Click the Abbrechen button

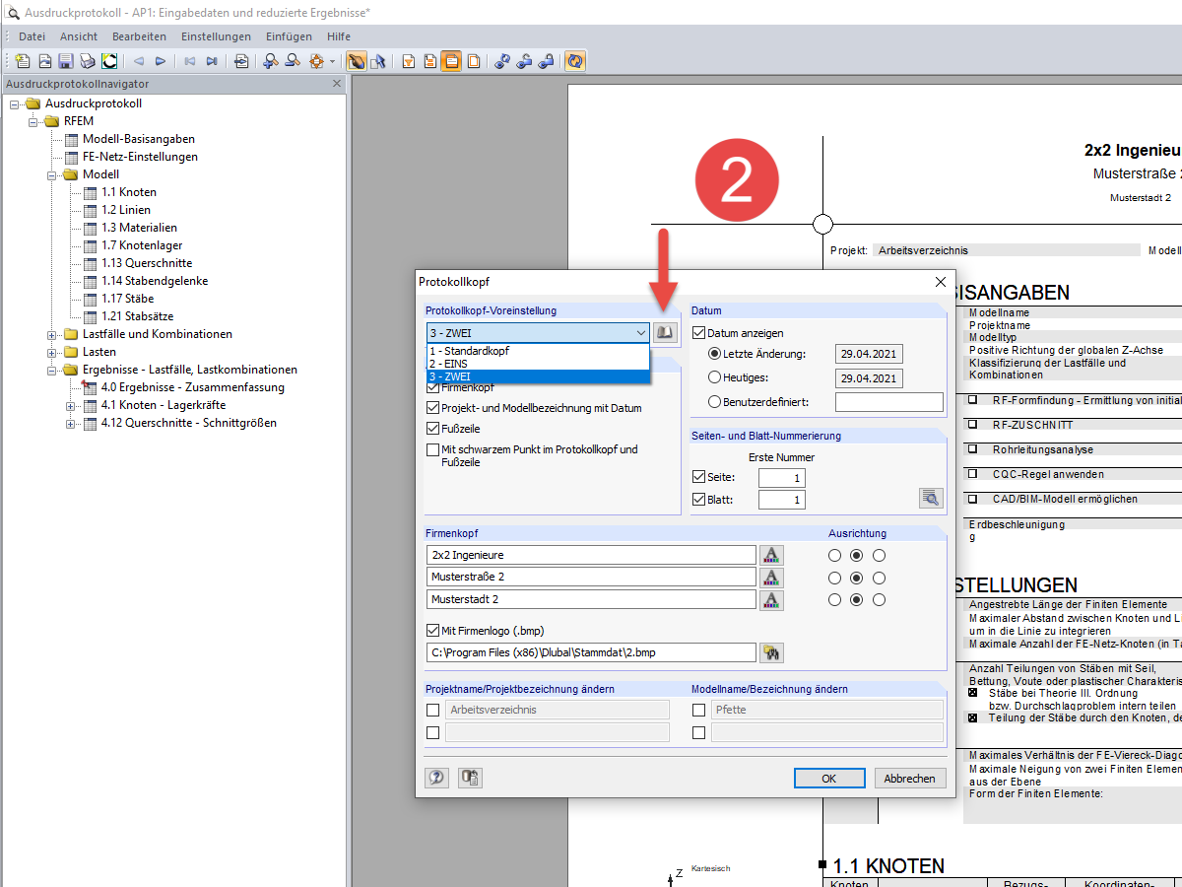point(910,779)
